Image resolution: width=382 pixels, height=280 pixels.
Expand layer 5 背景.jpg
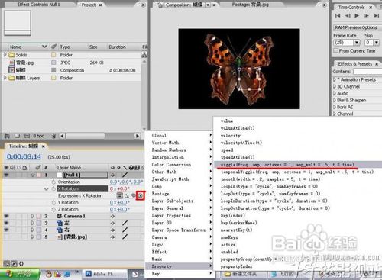click(x=32, y=237)
